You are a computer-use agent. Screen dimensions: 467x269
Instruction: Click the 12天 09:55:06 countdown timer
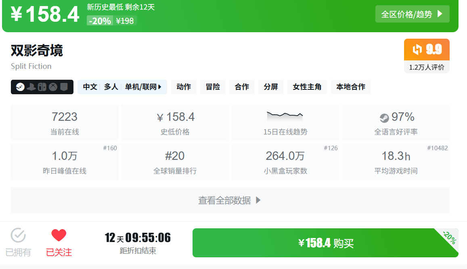138,238
